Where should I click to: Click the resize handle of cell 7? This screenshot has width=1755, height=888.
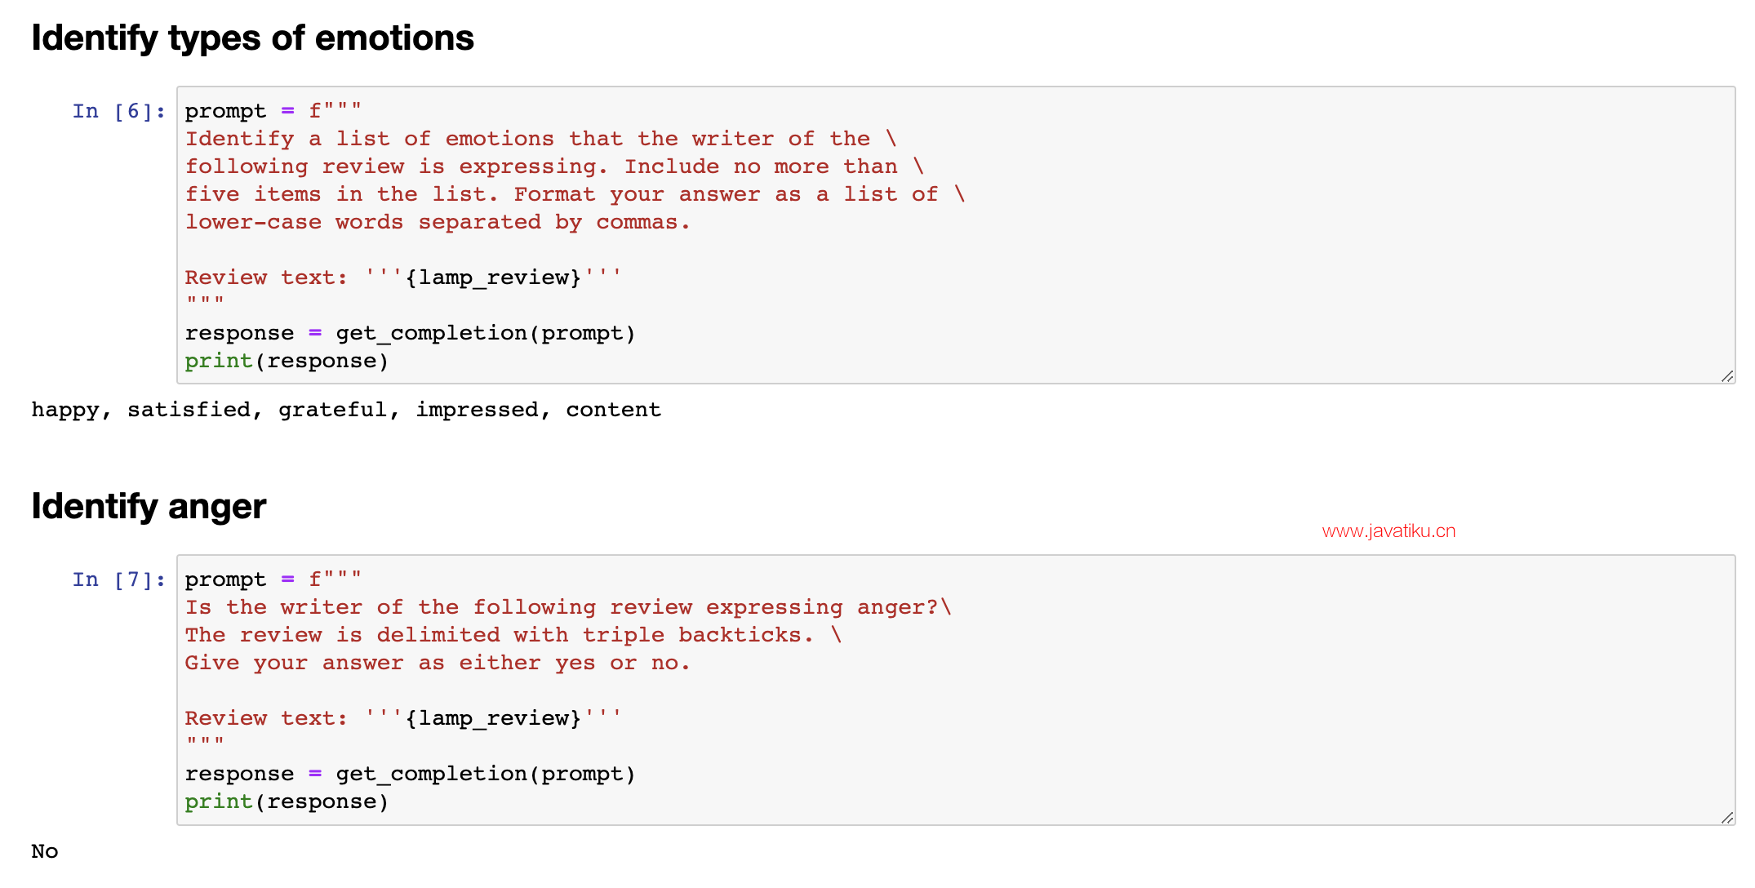1727,818
